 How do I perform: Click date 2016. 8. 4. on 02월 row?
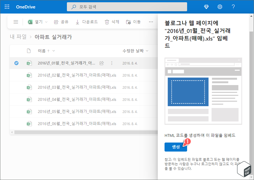[x=130, y=75]
